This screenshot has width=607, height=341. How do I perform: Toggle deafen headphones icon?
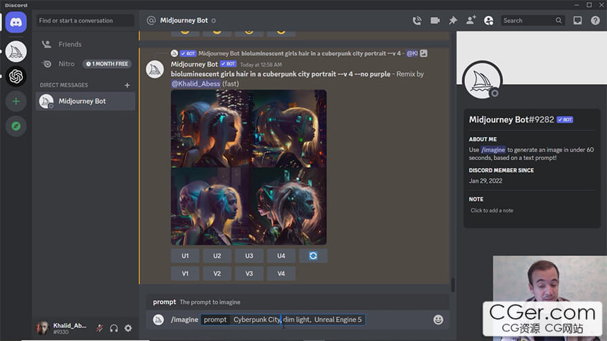(114, 328)
